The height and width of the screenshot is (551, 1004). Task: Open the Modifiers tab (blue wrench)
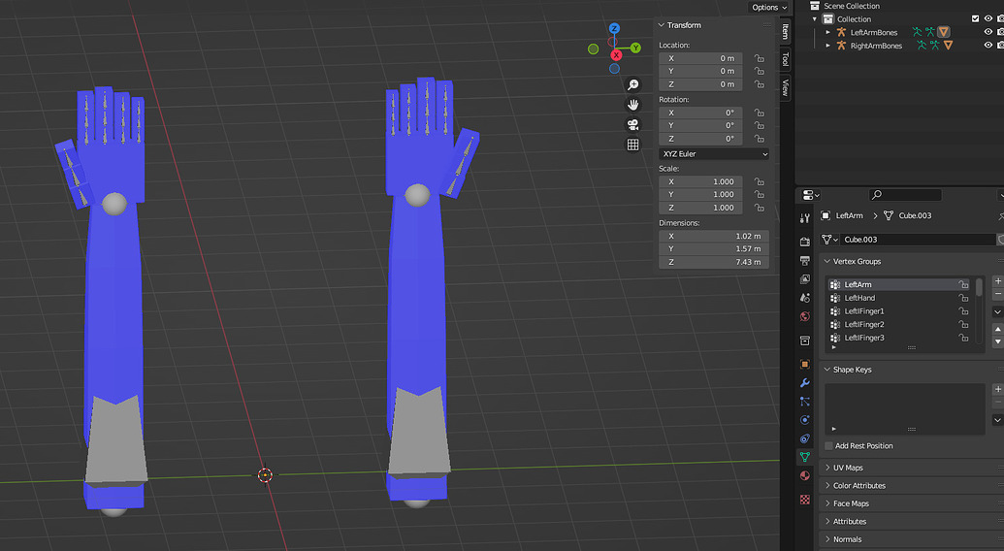click(805, 382)
